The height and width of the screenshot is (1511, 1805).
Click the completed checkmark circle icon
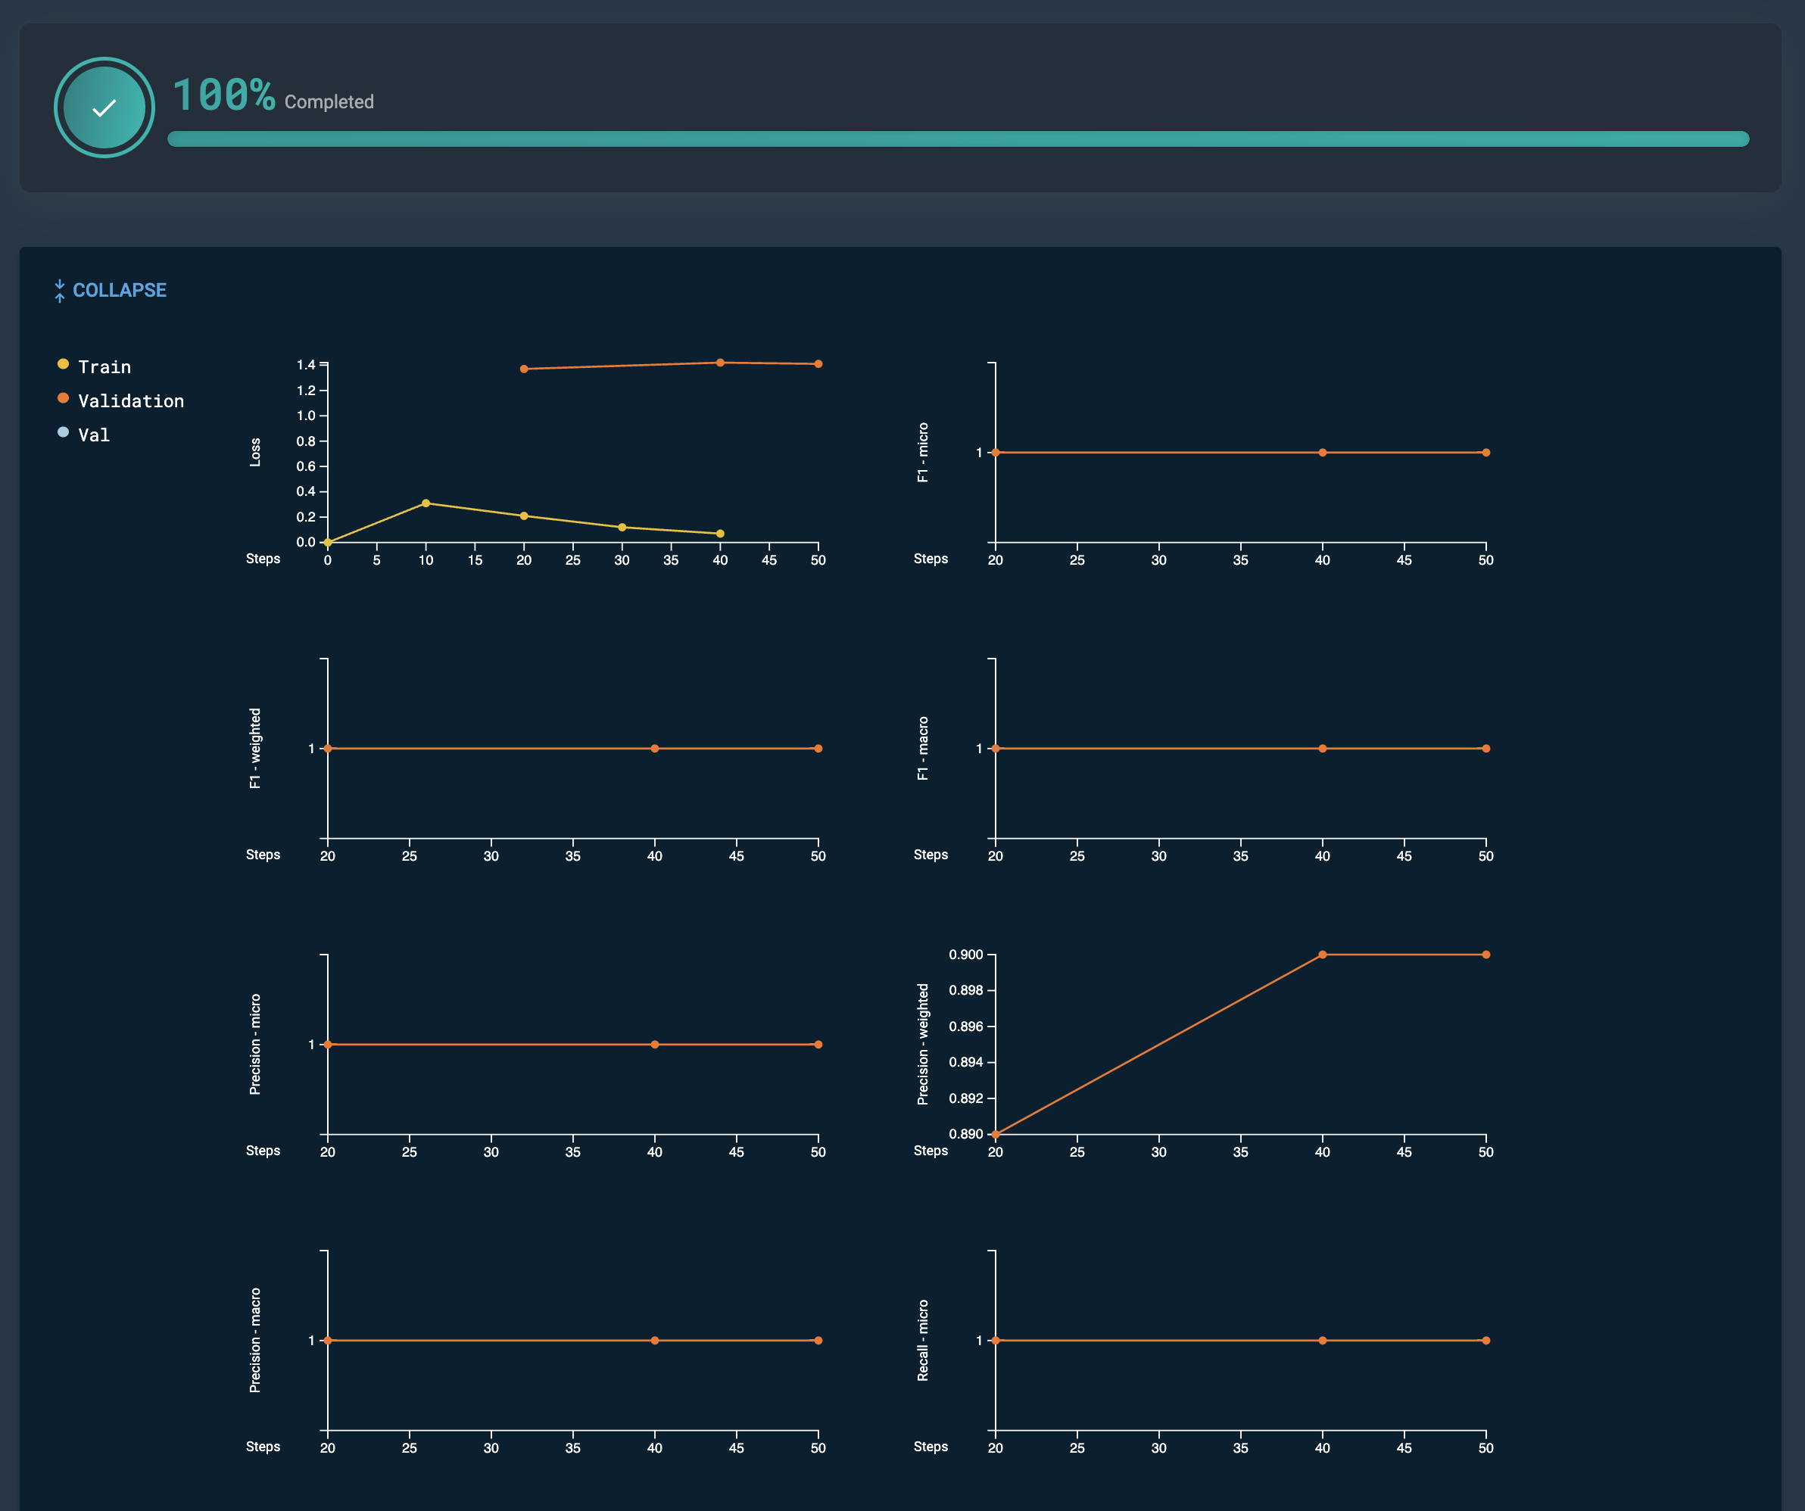(104, 107)
